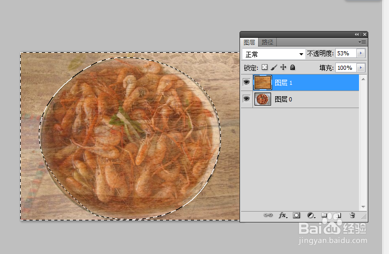Create a new layer group folder

click(x=324, y=215)
